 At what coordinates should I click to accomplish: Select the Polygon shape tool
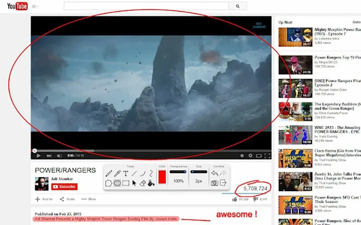click(109, 183)
